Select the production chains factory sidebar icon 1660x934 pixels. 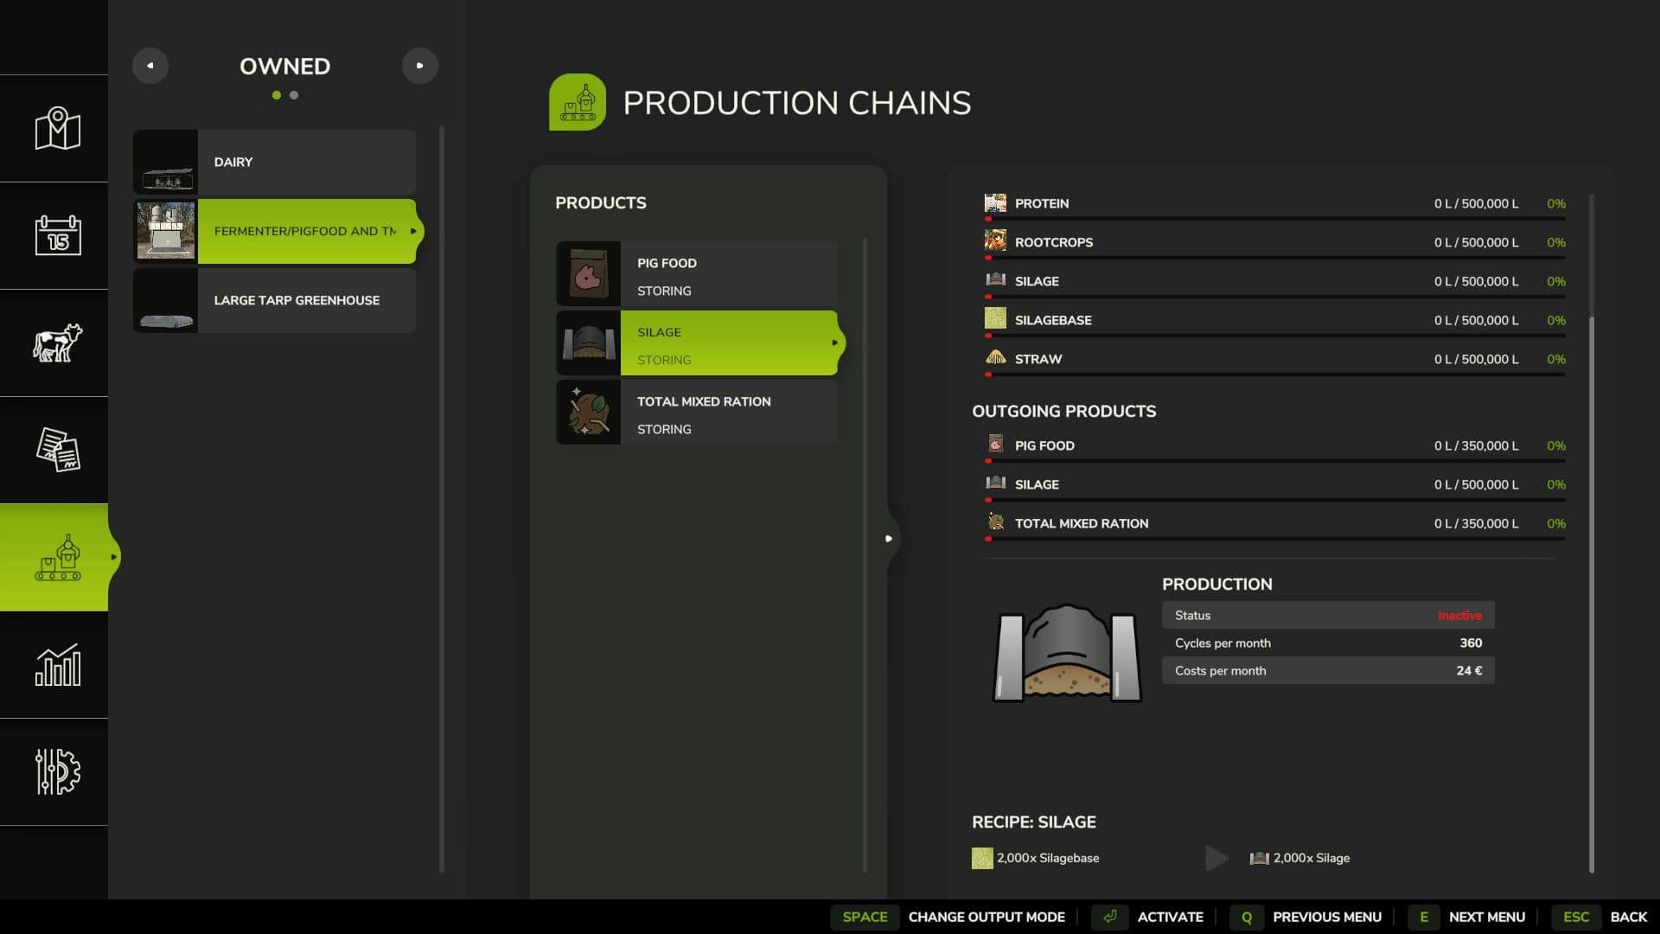point(57,558)
